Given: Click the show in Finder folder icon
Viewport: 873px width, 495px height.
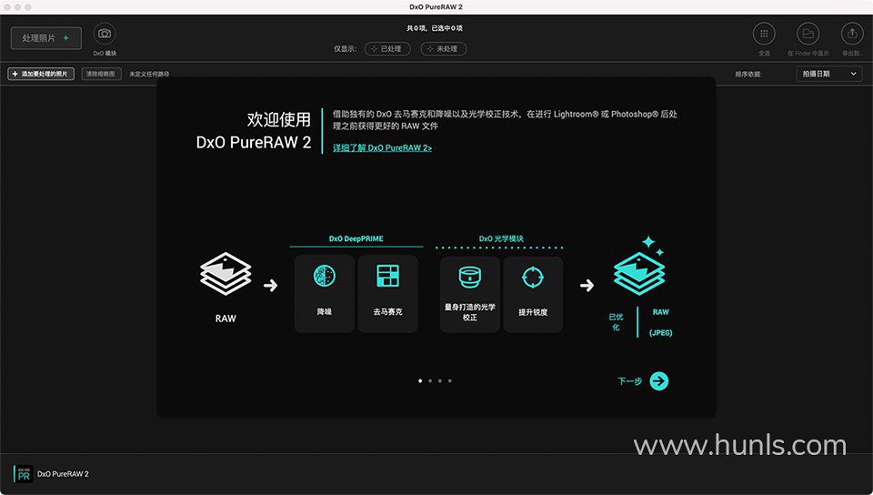Looking at the screenshot, I should 808,34.
